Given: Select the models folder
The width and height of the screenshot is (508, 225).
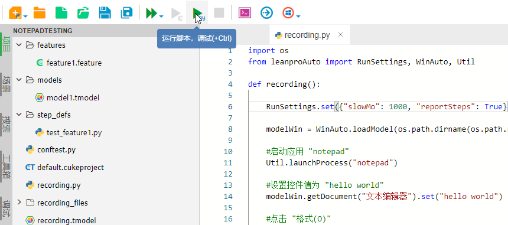Looking at the screenshot, I should [49, 80].
